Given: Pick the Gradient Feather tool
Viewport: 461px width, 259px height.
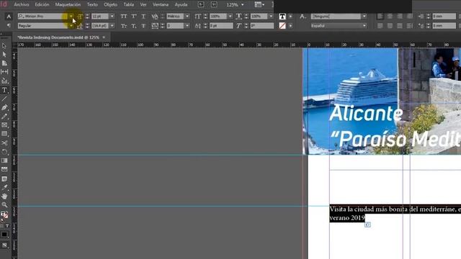Looking at the screenshot, I should tap(4, 170).
